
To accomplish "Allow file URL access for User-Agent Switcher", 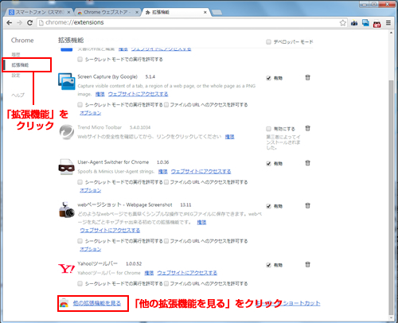I will (166, 182).
